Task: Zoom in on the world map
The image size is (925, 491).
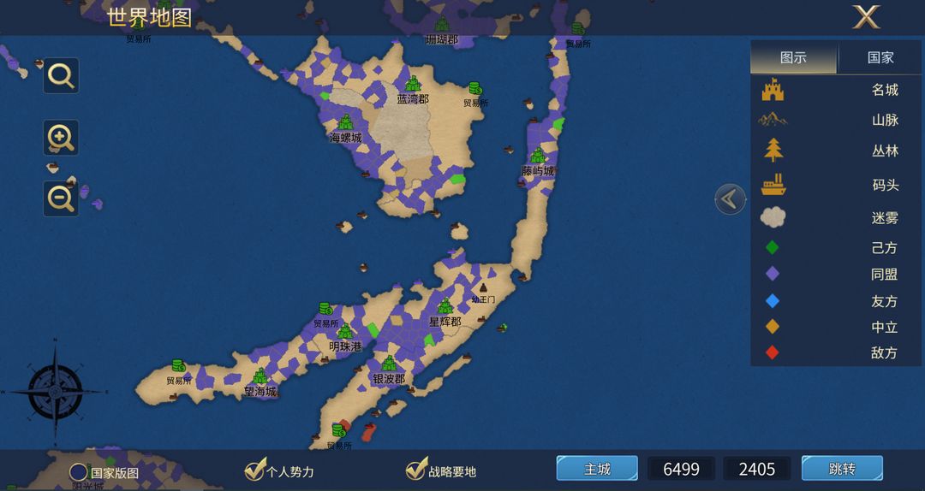Action: coord(61,138)
